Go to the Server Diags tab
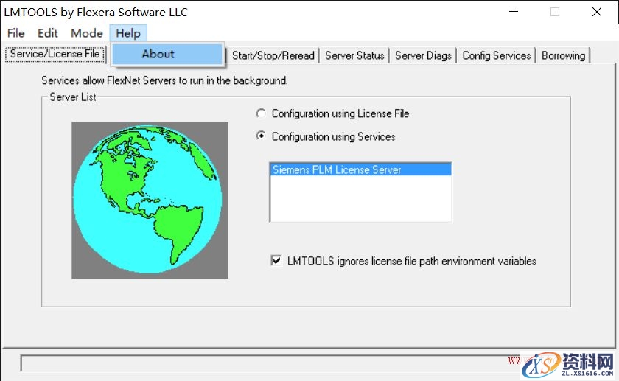Screen dimensions: 619x381 (x=423, y=55)
